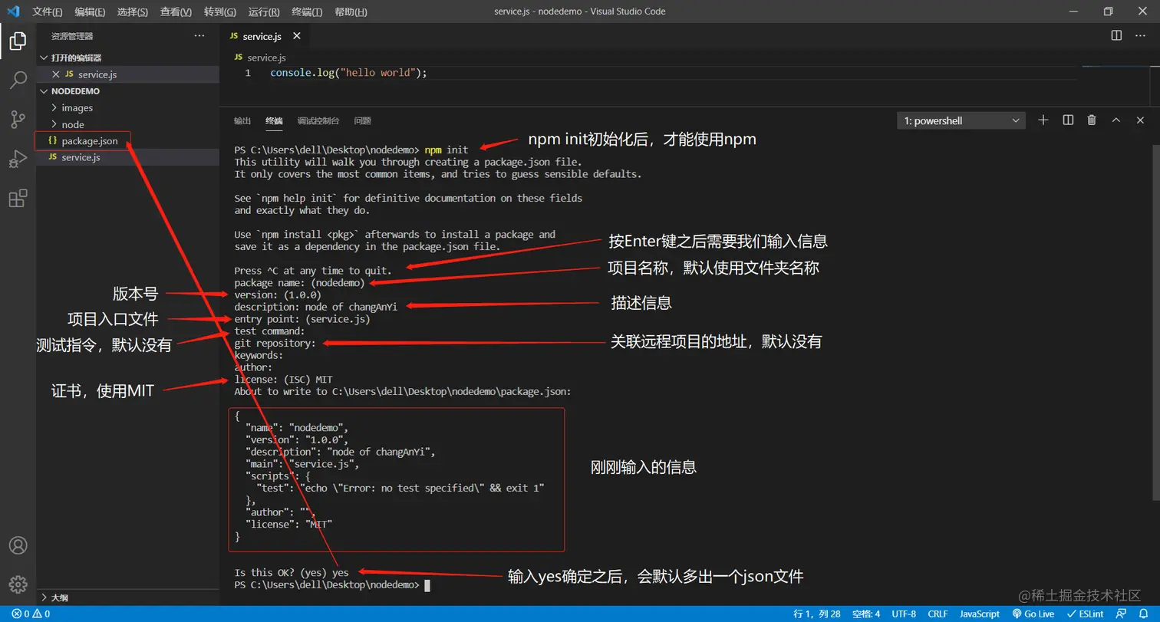Kill the terminal with the trash icon

click(x=1092, y=120)
